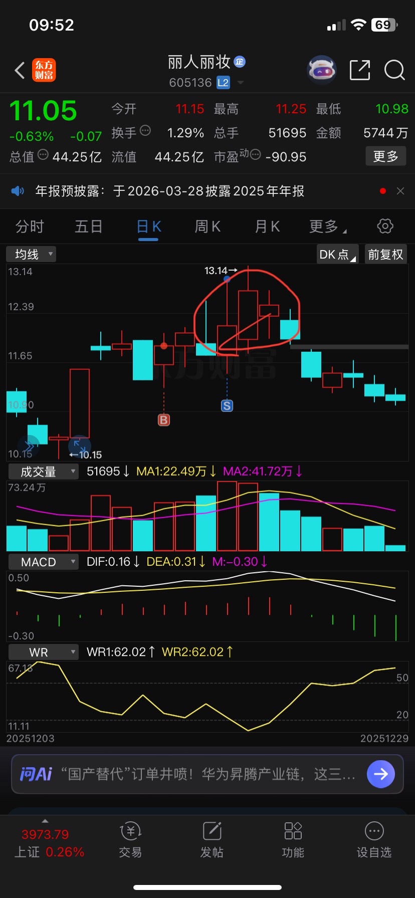Open the 前复权 adjustment selector
The width and height of the screenshot is (415, 898).
385,254
